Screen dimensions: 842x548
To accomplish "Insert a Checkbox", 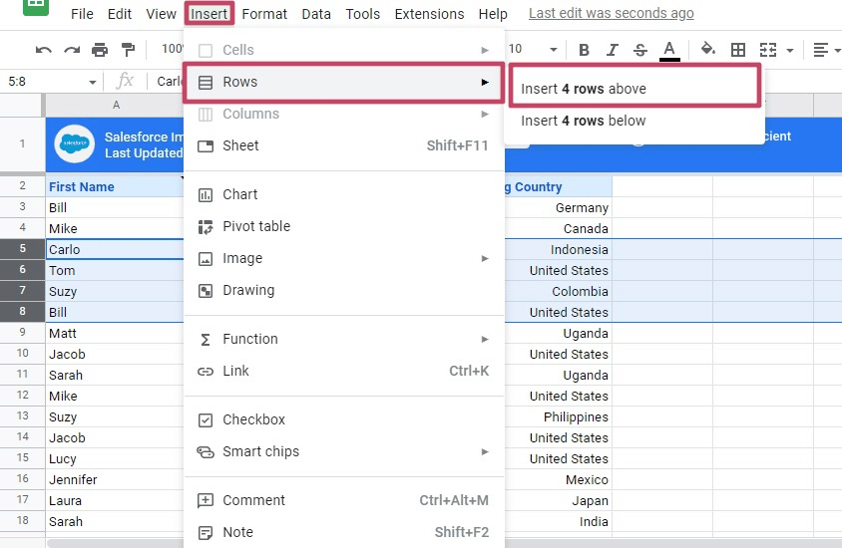I will click(343, 419).
